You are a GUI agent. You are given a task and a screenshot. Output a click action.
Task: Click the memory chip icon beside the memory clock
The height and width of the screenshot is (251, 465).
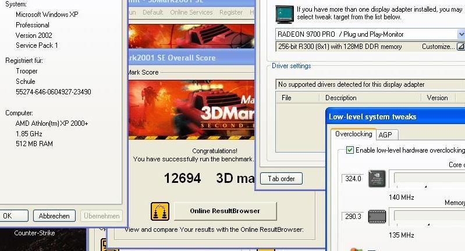(x=377, y=217)
